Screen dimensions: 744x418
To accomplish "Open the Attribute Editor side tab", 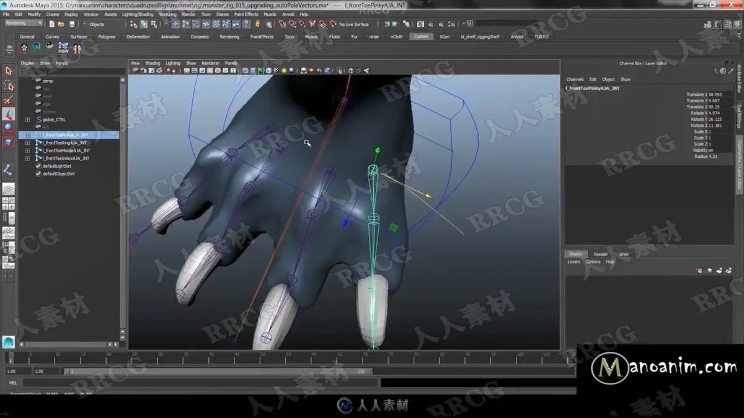I will [x=739, y=80].
